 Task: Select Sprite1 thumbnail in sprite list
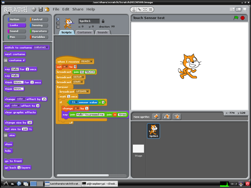[x=153, y=131]
